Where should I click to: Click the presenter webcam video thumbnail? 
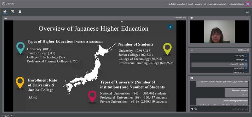pyautogui.click(x=219, y=32)
